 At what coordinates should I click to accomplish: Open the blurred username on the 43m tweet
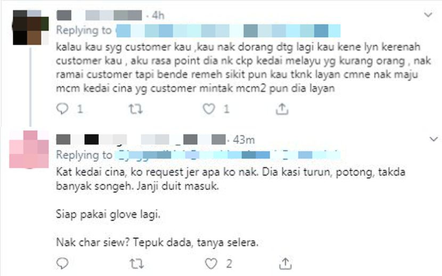coord(141,139)
